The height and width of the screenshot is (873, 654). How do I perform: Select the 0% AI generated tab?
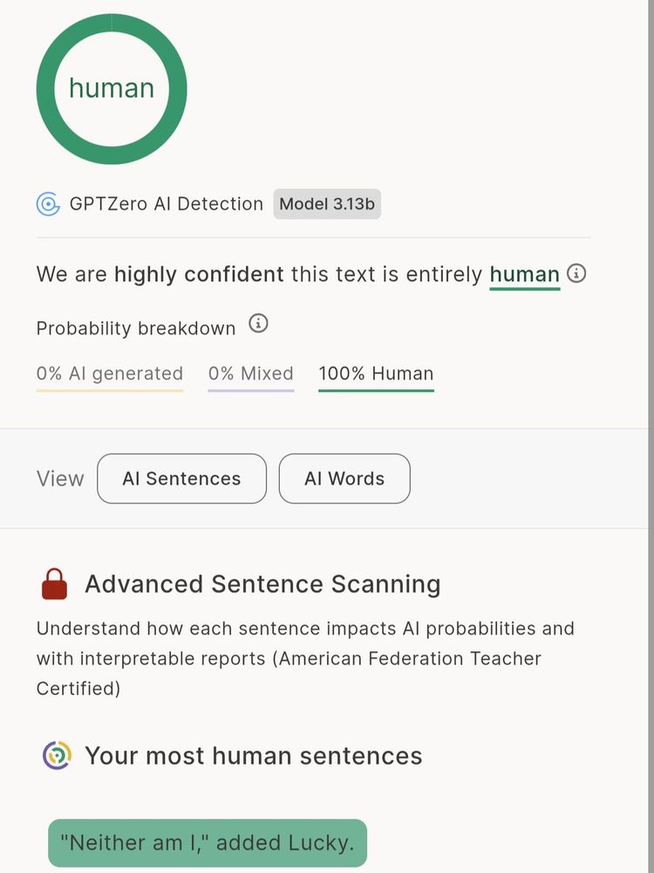click(x=110, y=374)
